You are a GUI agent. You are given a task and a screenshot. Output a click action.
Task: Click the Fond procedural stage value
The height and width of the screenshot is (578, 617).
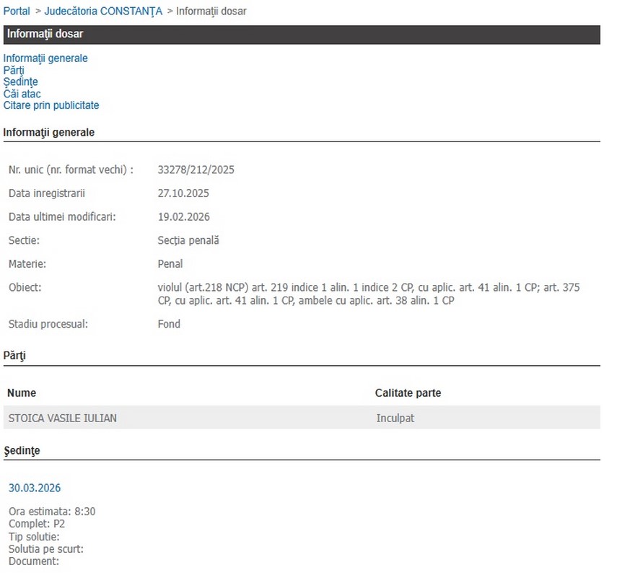pyautogui.click(x=169, y=324)
